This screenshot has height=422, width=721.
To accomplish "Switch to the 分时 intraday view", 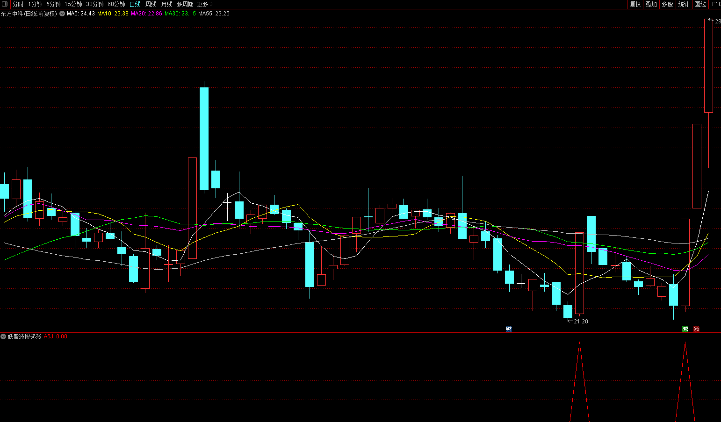I will tap(18, 4).
